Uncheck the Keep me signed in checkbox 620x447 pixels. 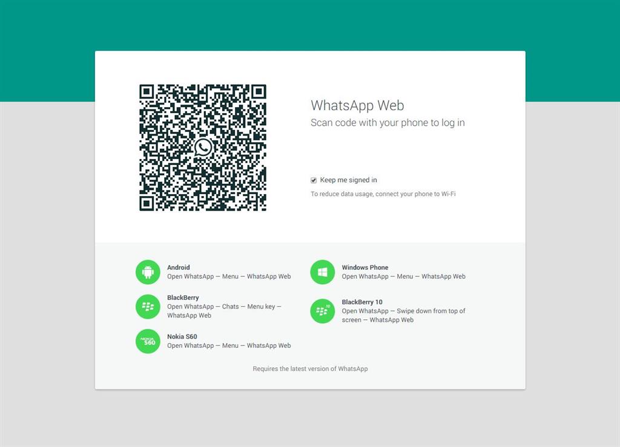pyautogui.click(x=314, y=180)
